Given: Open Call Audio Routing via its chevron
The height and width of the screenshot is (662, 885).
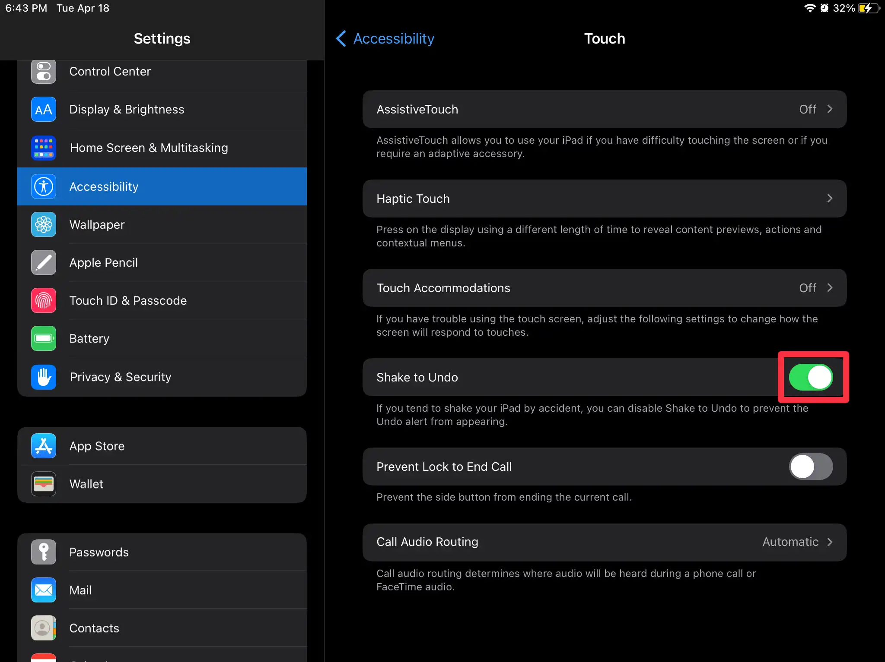Looking at the screenshot, I should pyautogui.click(x=830, y=542).
